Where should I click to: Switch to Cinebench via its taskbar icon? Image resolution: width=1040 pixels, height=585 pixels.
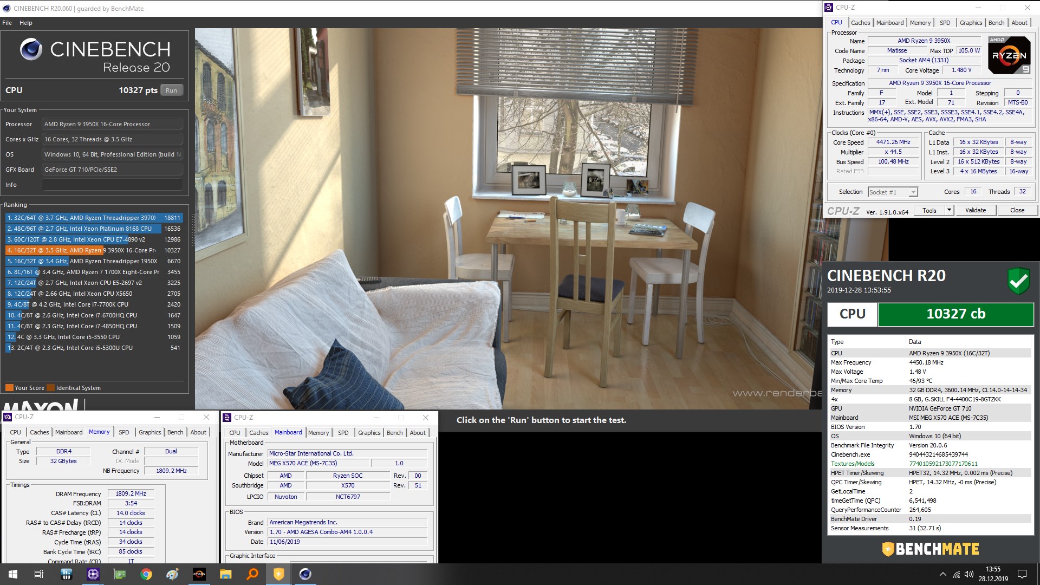pos(305,574)
